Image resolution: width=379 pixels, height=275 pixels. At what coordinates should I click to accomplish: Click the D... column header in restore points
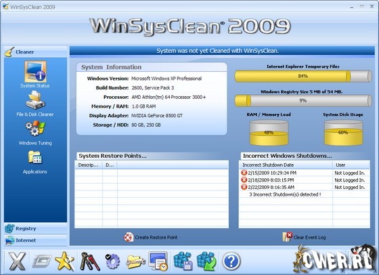click(110, 165)
